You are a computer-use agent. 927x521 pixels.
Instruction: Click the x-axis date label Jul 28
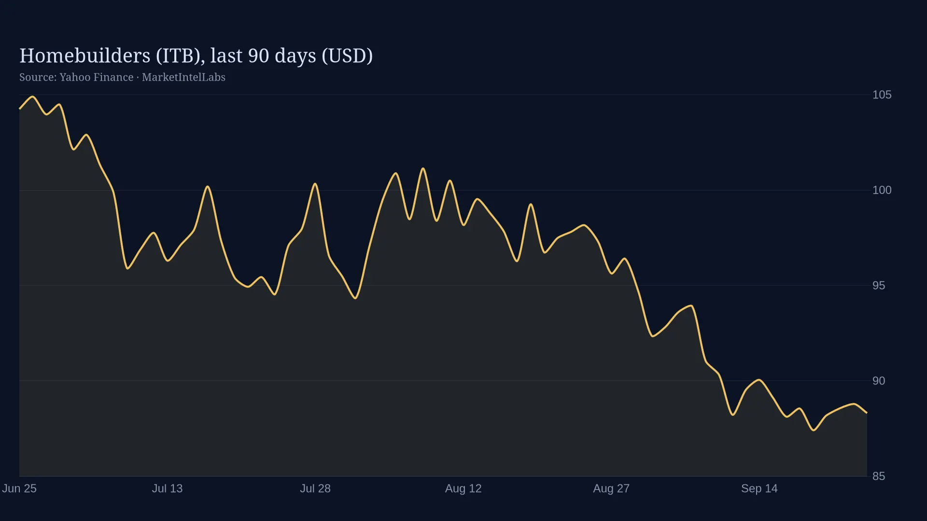coord(315,488)
